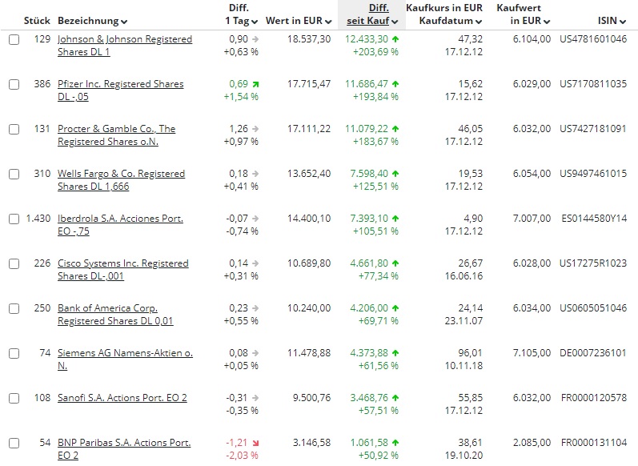638x466 pixels.
Task: Check the Procter & Gamble row checkbox
Action: click(x=14, y=129)
